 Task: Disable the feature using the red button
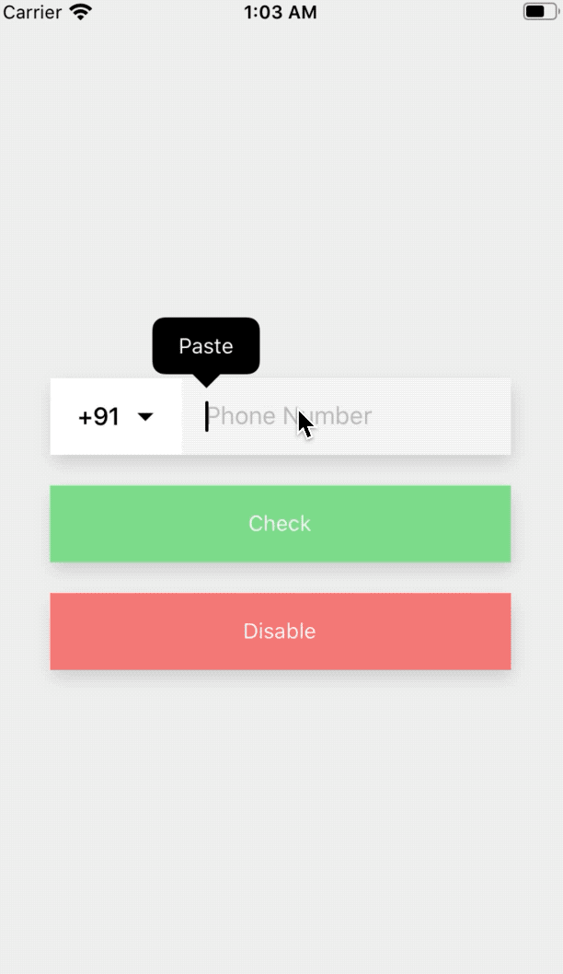(281, 632)
